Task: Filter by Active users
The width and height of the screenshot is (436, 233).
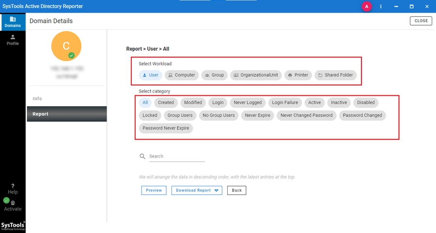Action: 314,102
